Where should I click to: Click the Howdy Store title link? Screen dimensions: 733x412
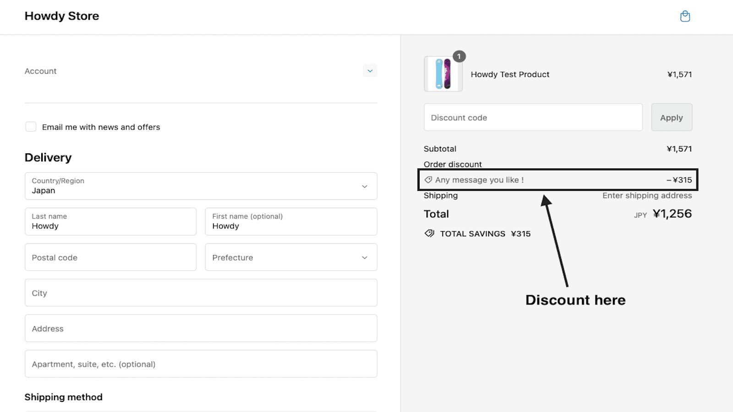pyautogui.click(x=62, y=16)
